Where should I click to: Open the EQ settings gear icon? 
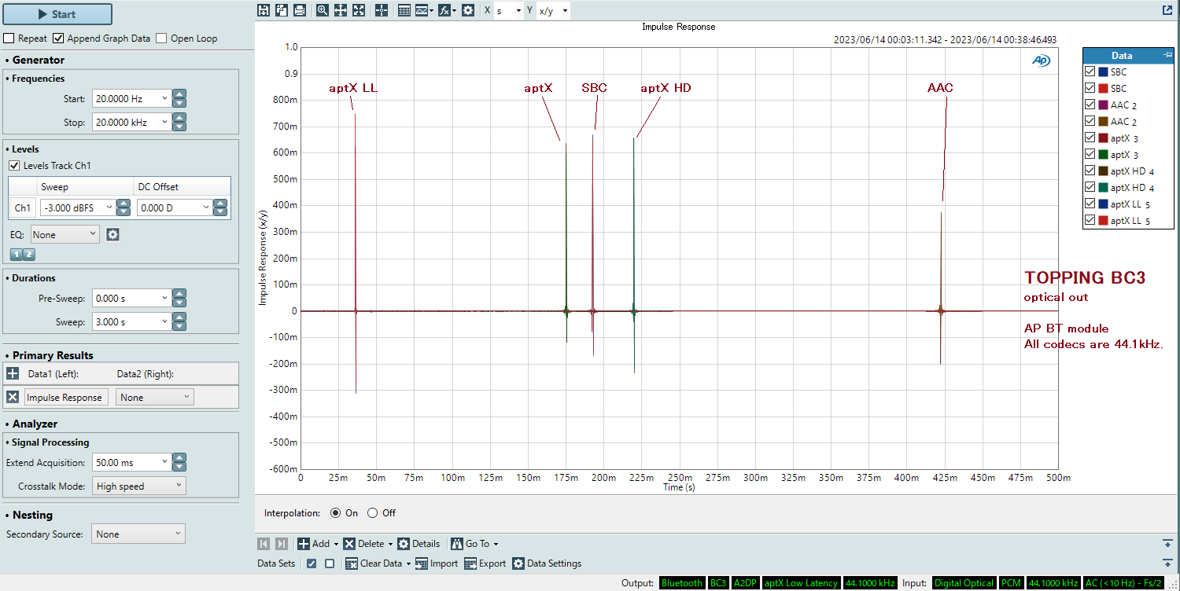point(112,234)
